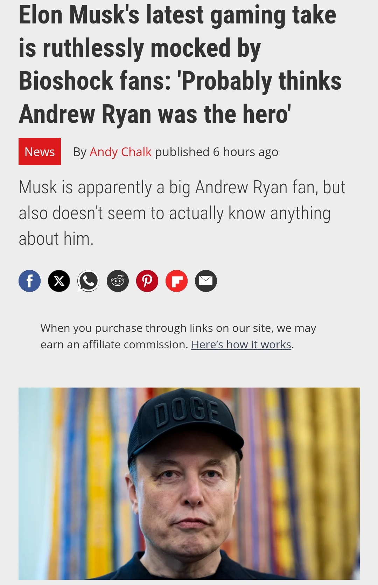Screen dimensions: 378x585
Task: Share the article to Flipboard
Action: coord(176,281)
